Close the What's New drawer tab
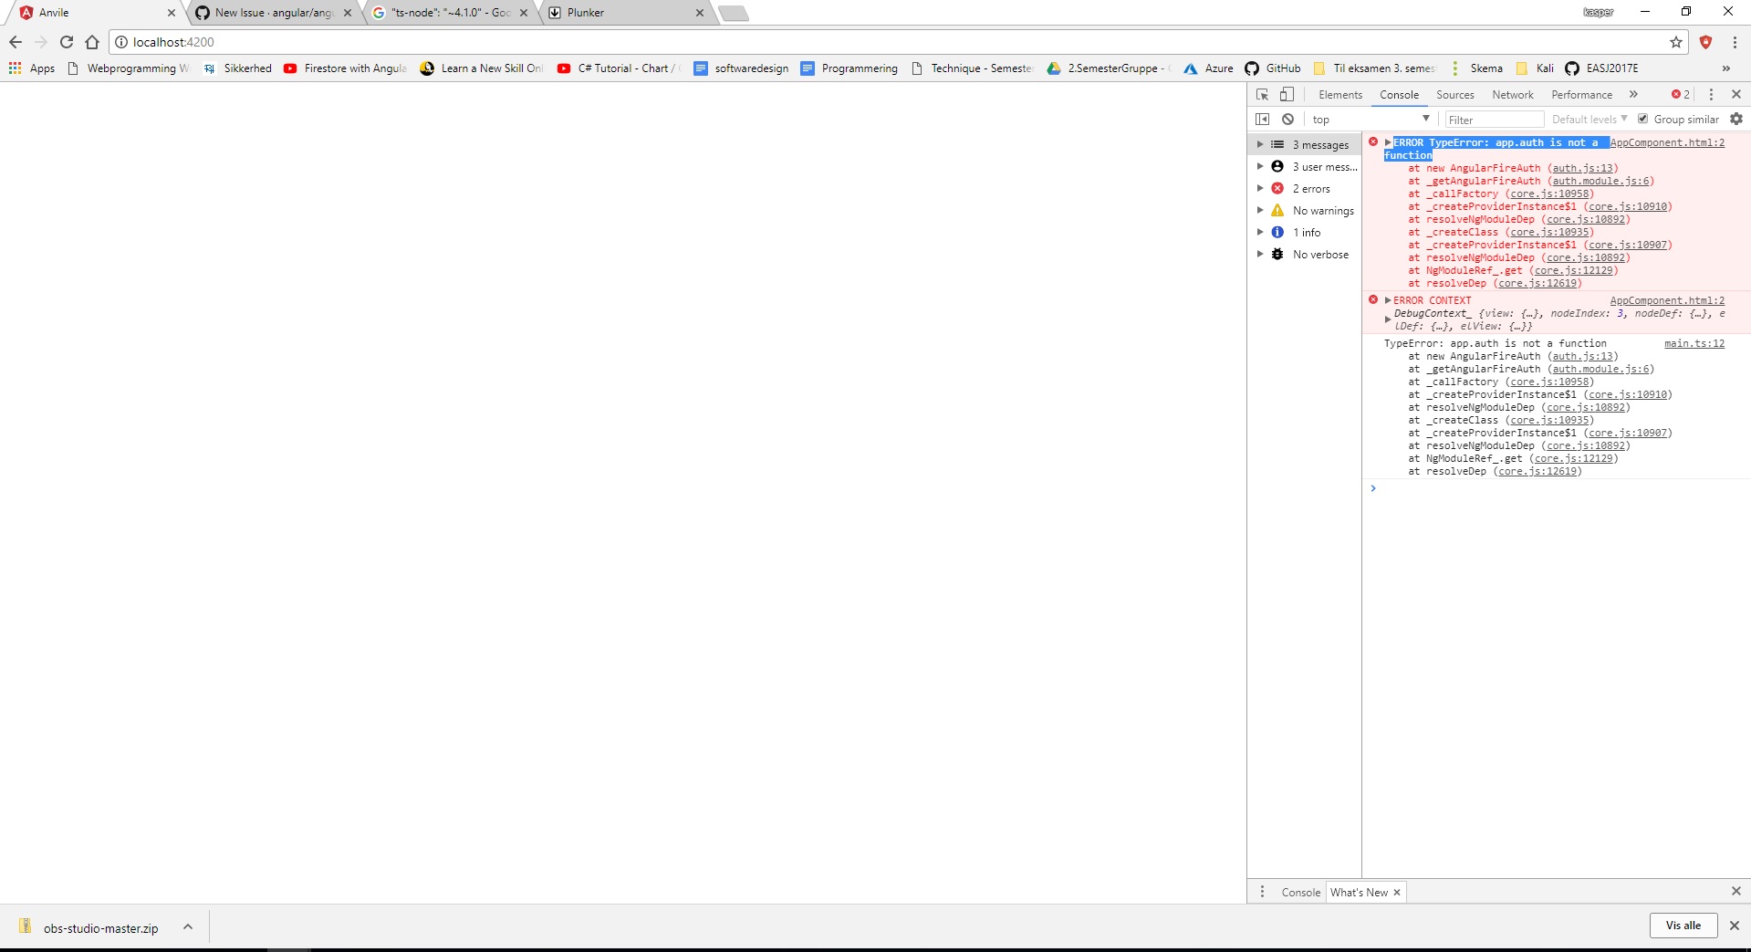1751x952 pixels. [x=1396, y=893]
